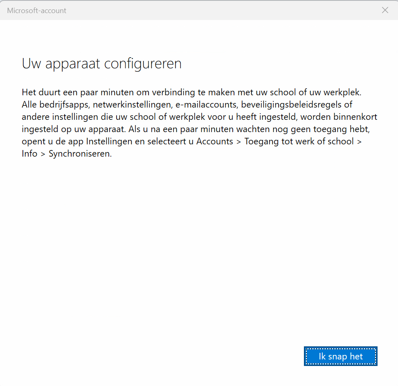The image size is (398, 386).
Task: Click the empty title bar area
Action: point(223,10)
